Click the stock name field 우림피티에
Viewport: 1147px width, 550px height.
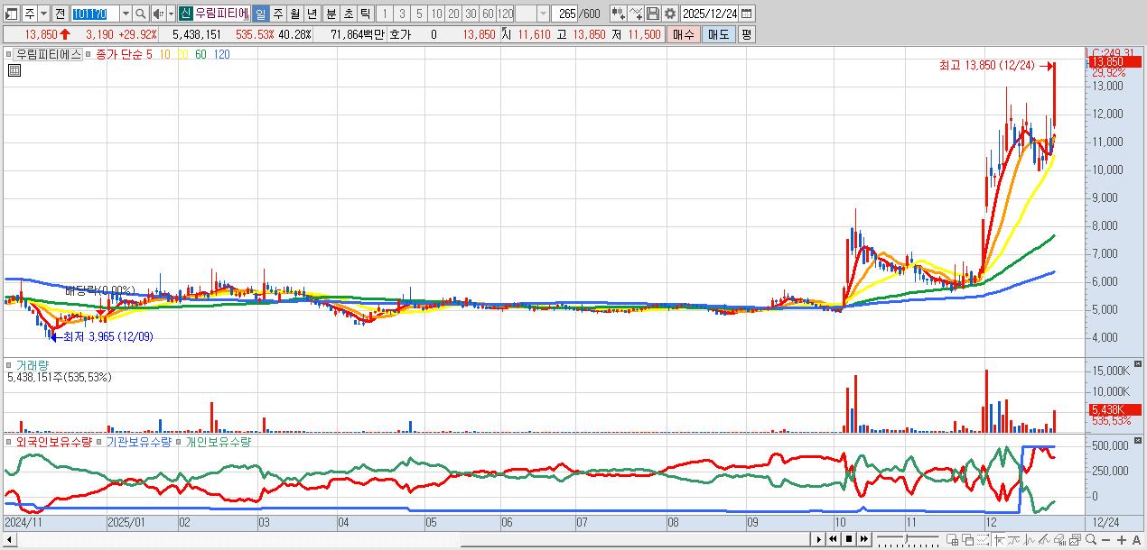(221, 14)
